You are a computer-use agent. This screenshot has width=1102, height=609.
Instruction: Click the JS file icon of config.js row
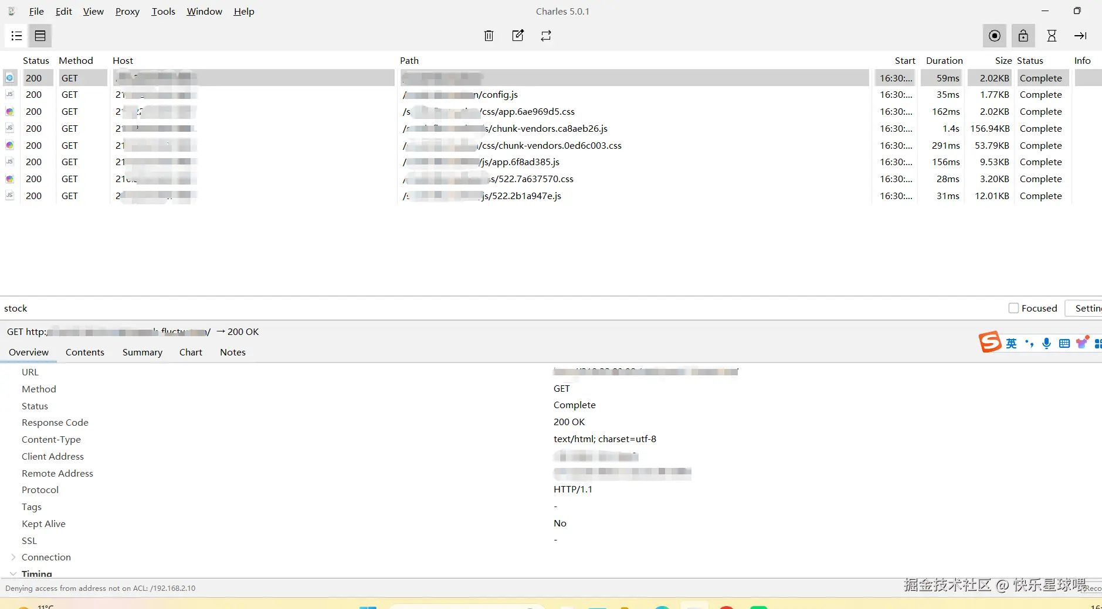[x=9, y=94]
